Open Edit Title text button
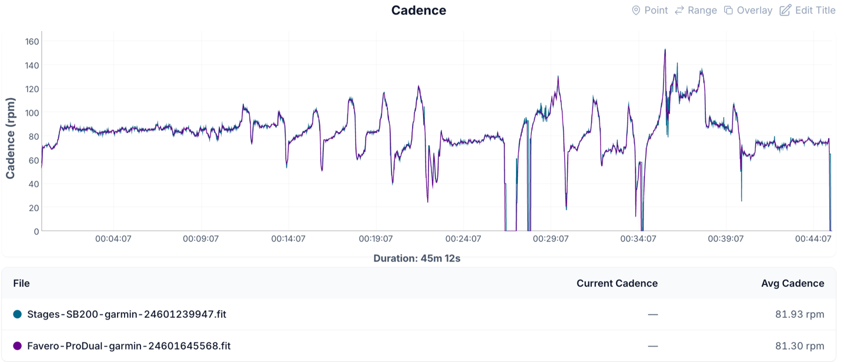 click(x=815, y=11)
